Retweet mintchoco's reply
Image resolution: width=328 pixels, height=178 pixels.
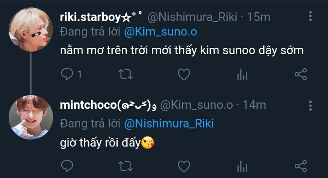coord(125,166)
